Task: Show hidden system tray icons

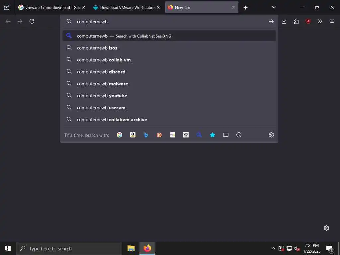Action: (273, 248)
